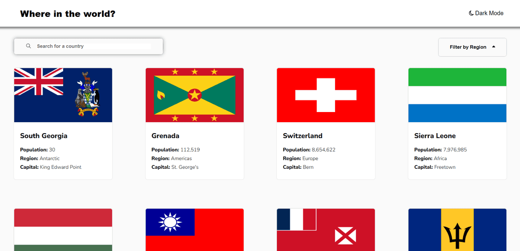Click the King Edward Point capital text
The width and height of the screenshot is (520, 251).
61,167
